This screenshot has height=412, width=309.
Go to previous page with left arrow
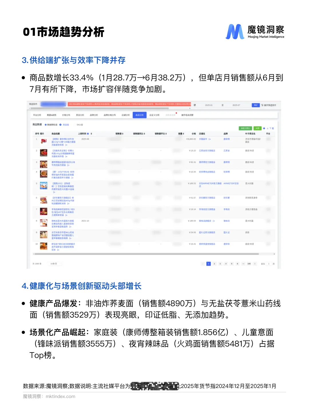pos(203,264)
